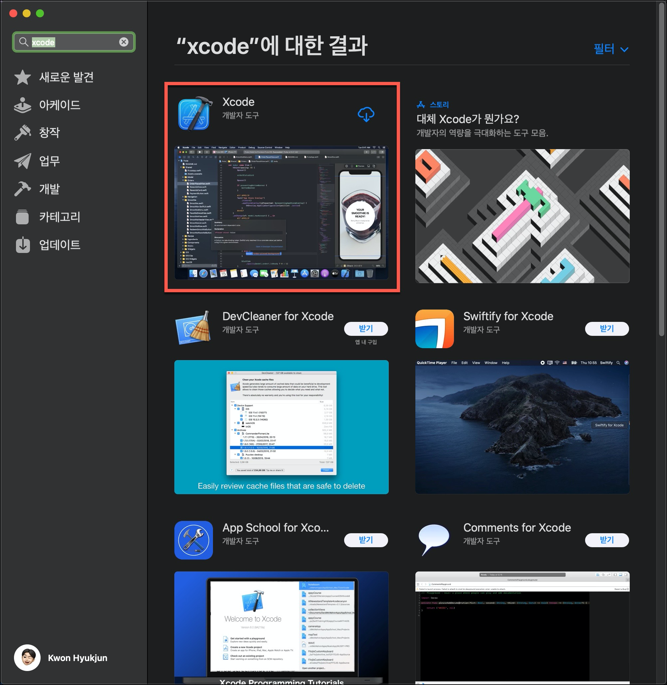Open the Swiftify for Xcode icon
Viewport: 667px width, 685px height.
click(x=434, y=329)
